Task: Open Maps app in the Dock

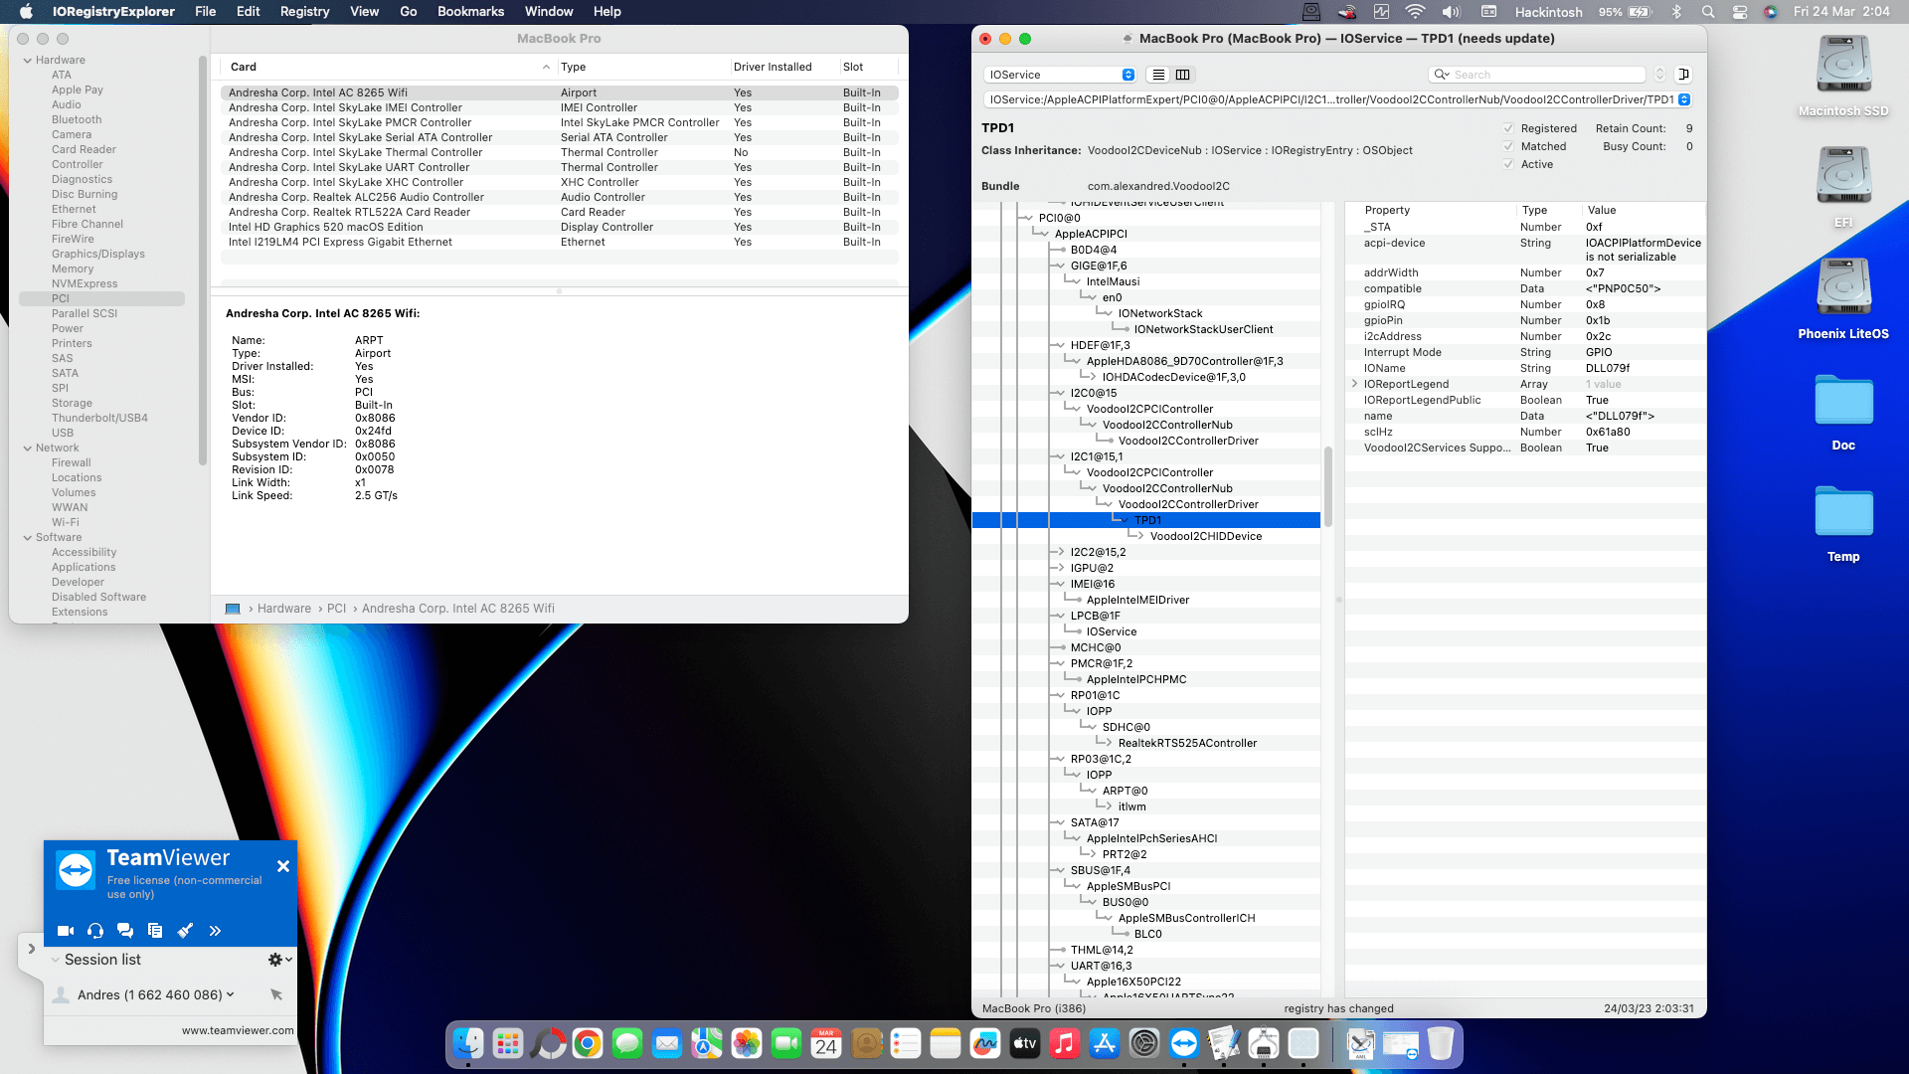Action: (707, 1043)
